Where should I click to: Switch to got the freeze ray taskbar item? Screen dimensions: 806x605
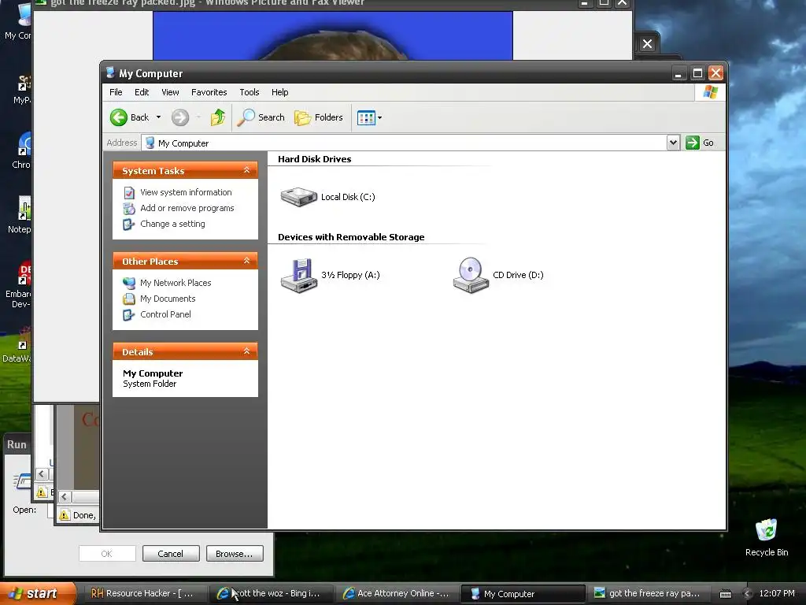[x=649, y=593]
